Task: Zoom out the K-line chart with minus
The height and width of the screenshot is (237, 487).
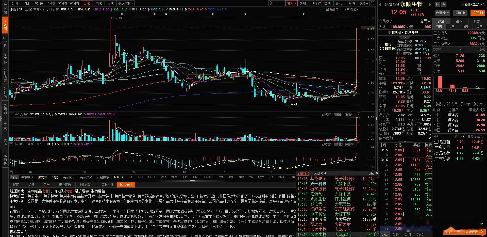Action: (x=283, y=3)
